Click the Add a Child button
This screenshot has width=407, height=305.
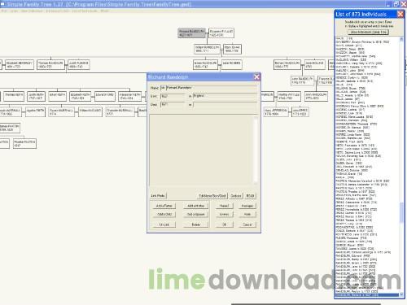click(164, 214)
